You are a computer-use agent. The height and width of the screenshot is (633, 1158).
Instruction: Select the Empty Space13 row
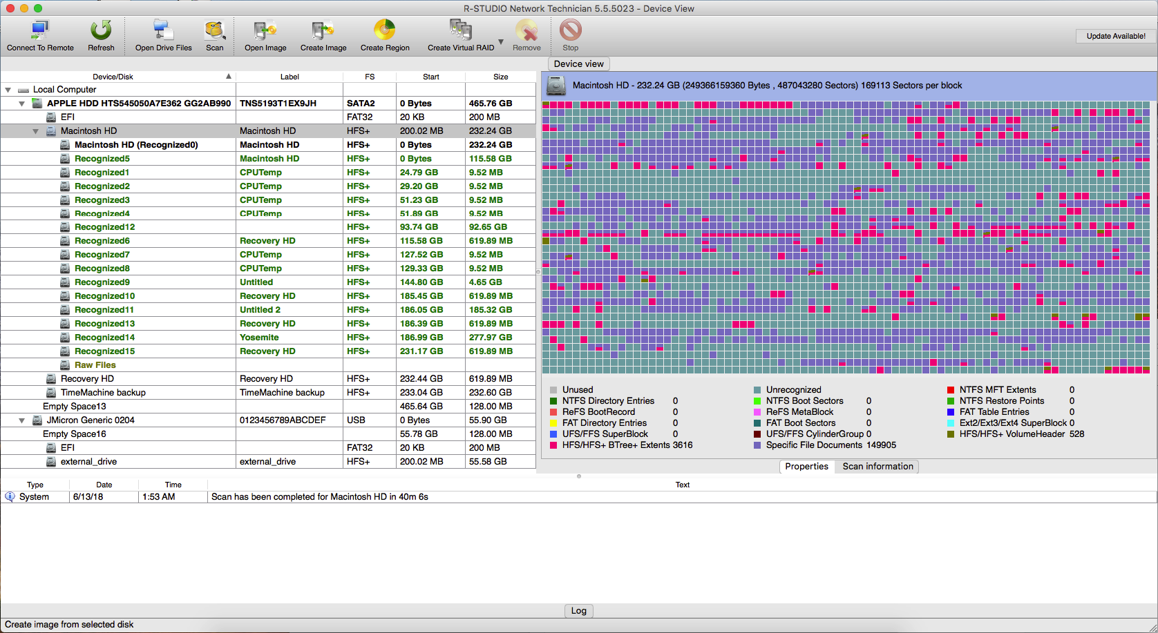click(268, 407)
